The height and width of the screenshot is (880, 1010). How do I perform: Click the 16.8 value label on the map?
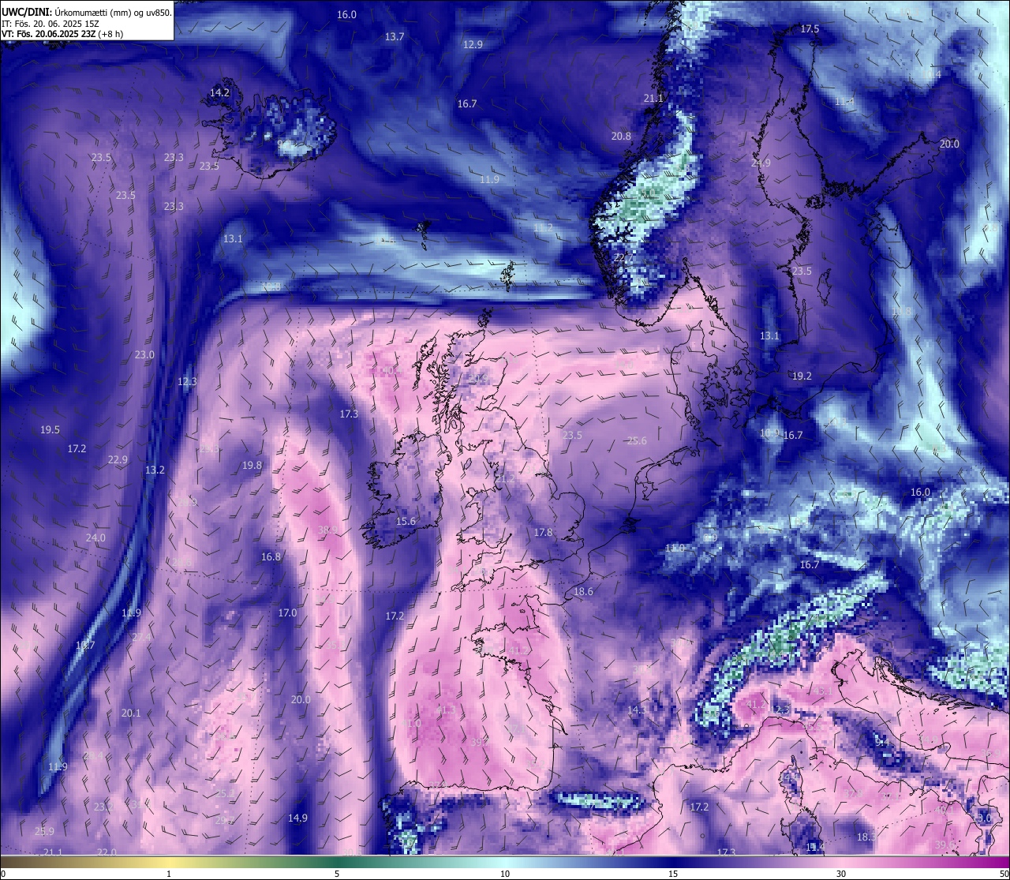271,557
